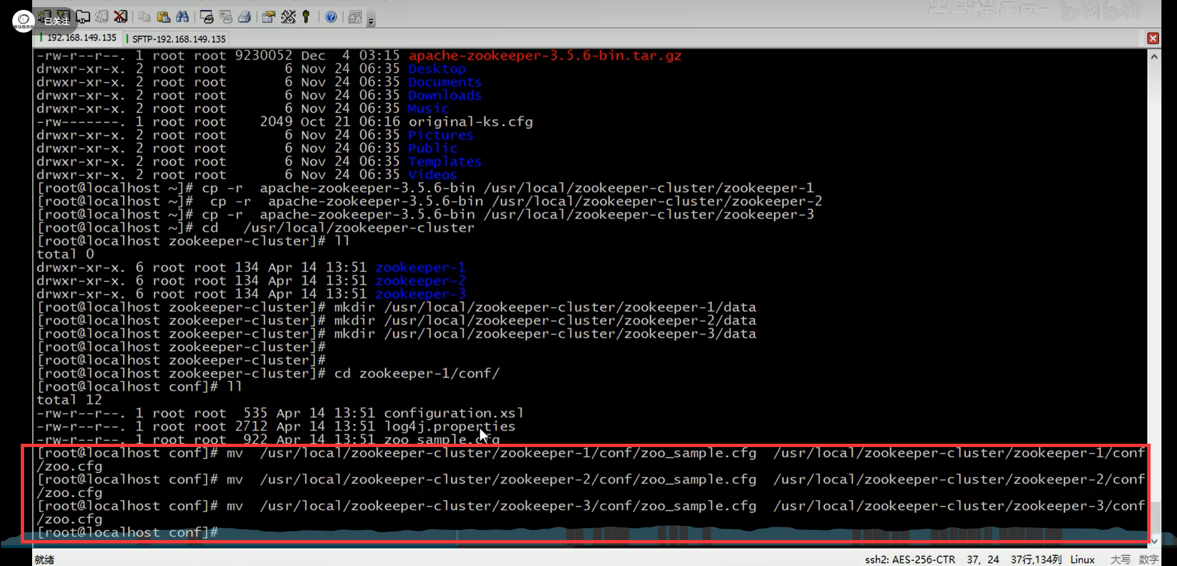Close the active tab with red X
1177x566 pixels.
[1153, 38]
